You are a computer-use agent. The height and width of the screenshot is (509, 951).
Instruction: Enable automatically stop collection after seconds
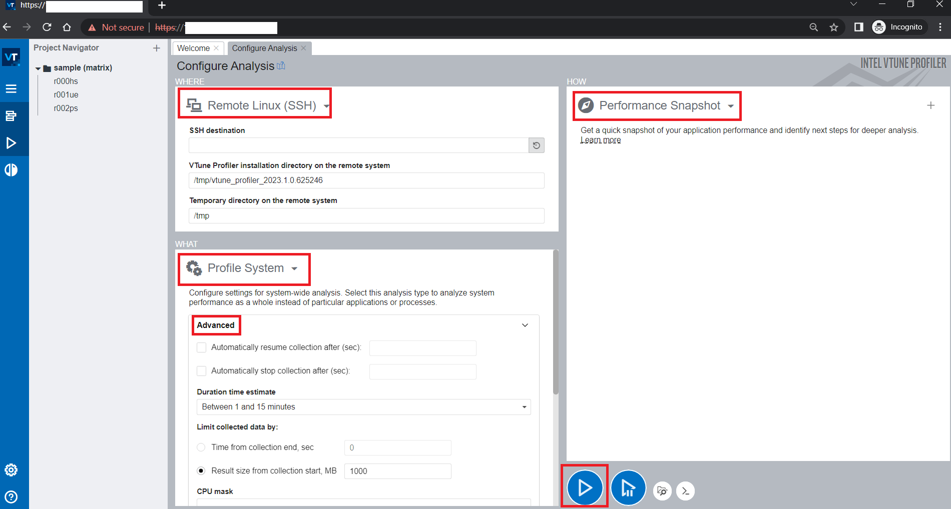coord(201,371)
